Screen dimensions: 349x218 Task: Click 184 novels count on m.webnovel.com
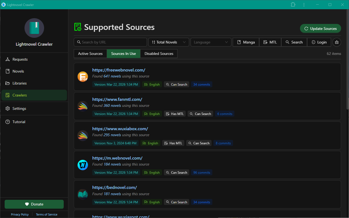[112, 164]
